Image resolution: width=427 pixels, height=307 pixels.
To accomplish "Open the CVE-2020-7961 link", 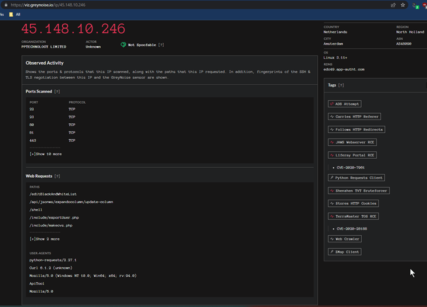I will tap(350, 168).
